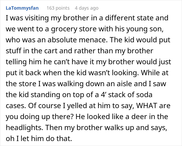Click the phrase different state

pyautogui.click(x=133, y=19)
